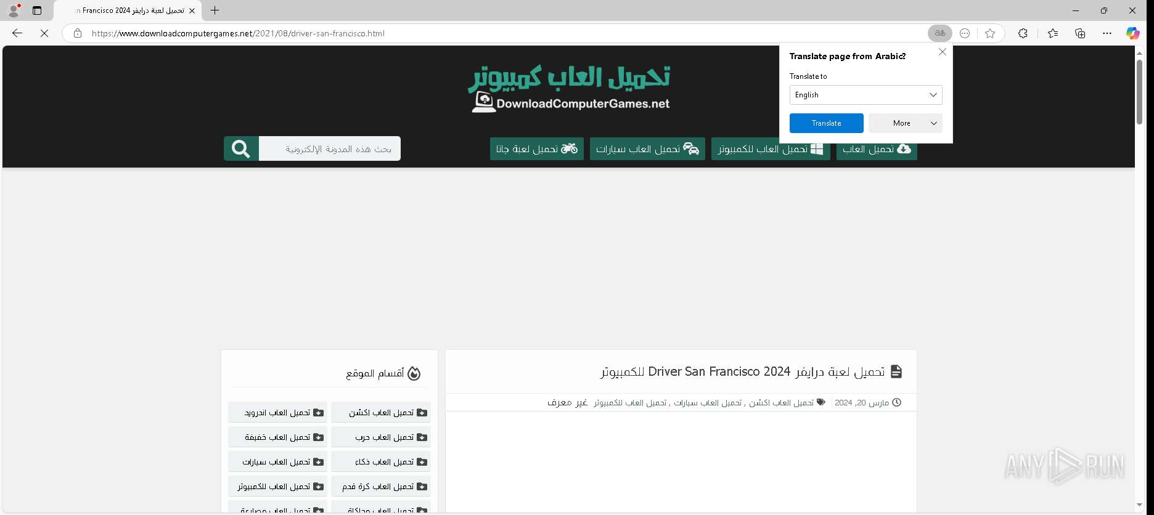Open category تحميل العاب اكشن in sidebar
This screenshot has height=515, width=1154.
tap(381, 412)
